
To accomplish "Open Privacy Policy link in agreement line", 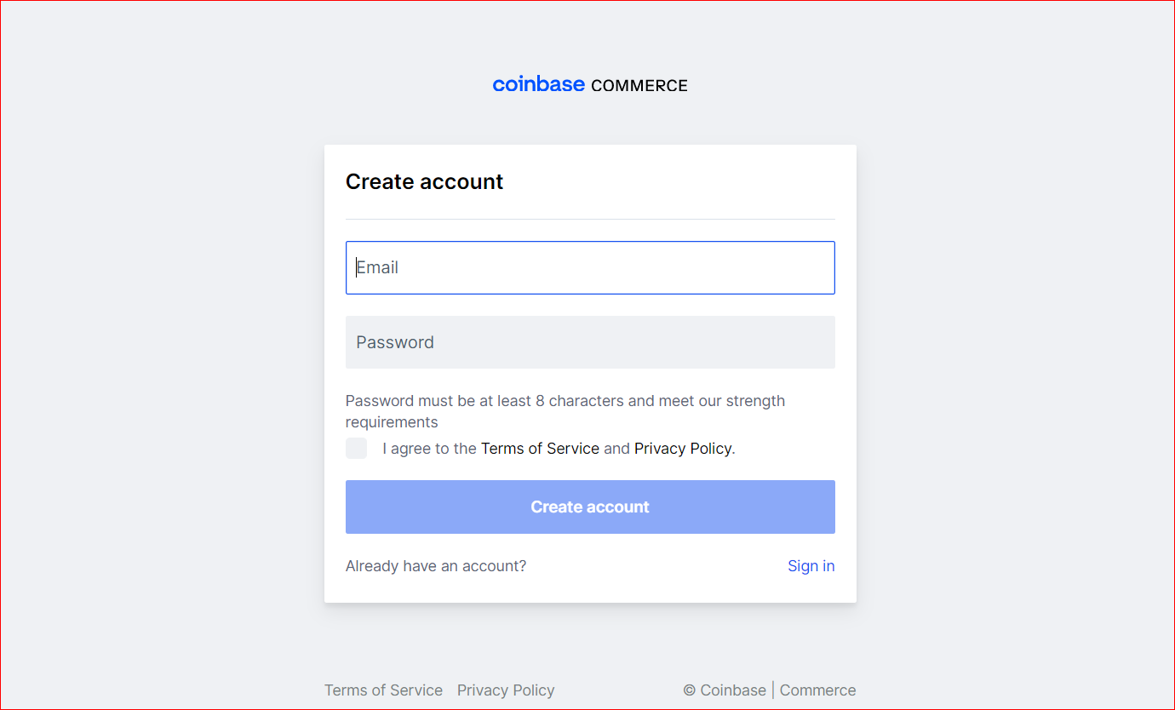I will pyautogui.click(x=683, y=449).
